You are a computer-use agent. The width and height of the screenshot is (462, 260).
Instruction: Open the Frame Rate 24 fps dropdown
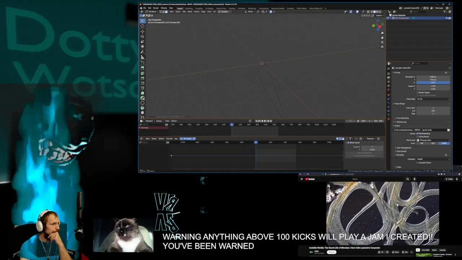point(433,99)
